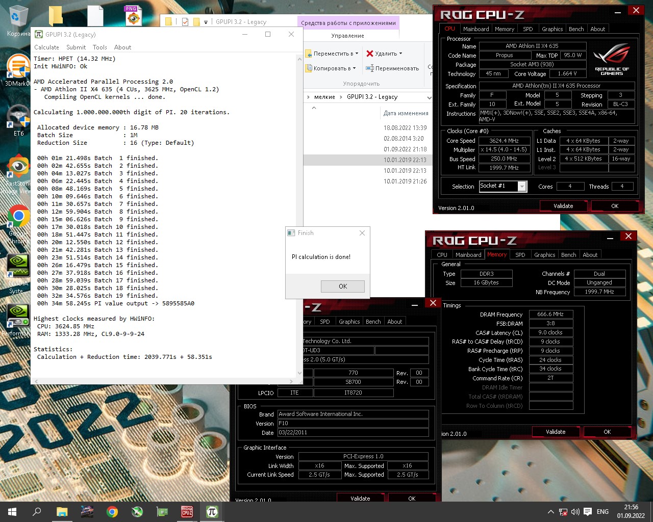Image resolution: width=653 pixels, height=522 pixels.
Task: Show hidden system tray icons
Action: tap(550, 512)
